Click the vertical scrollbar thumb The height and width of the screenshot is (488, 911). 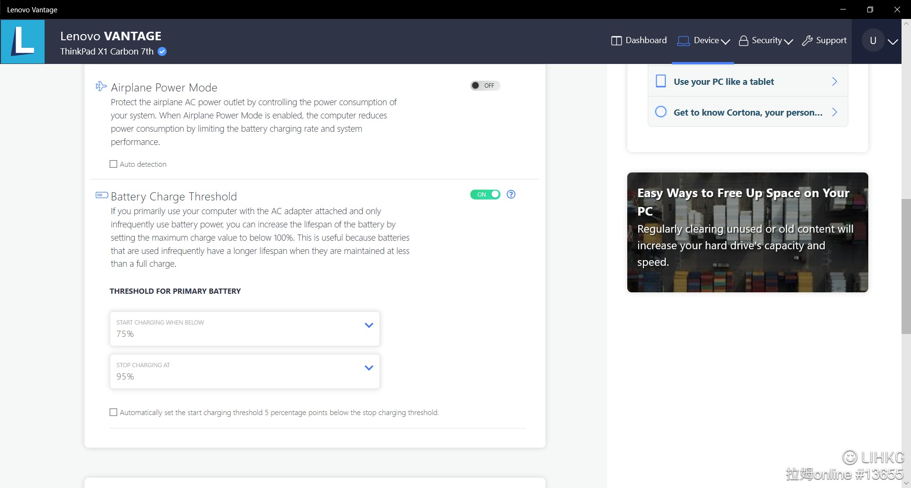pos(906,267)
